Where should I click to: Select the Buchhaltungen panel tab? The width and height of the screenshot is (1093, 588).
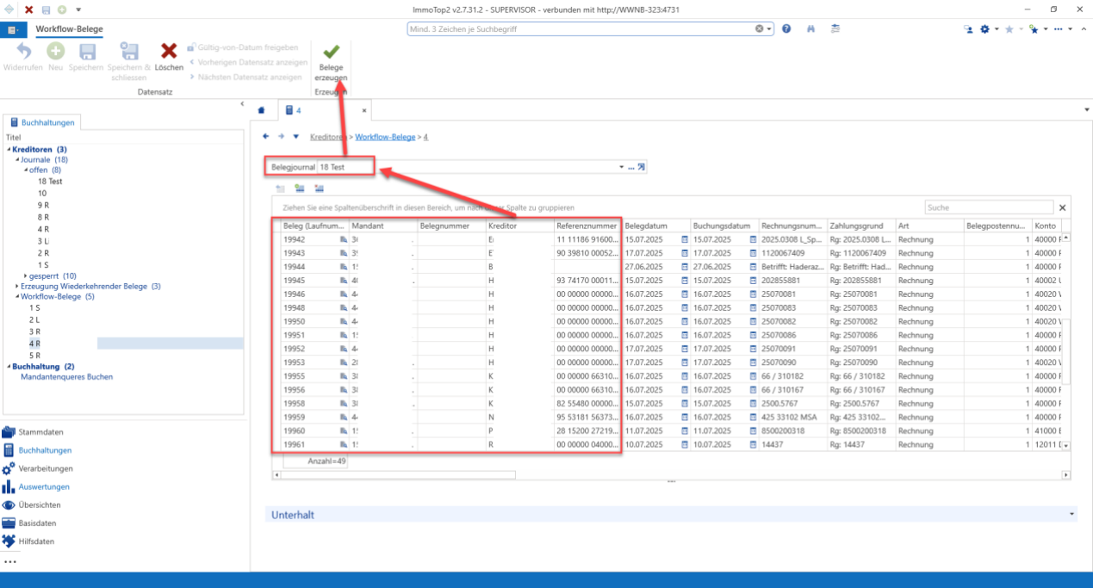click(x=42, y=122)
